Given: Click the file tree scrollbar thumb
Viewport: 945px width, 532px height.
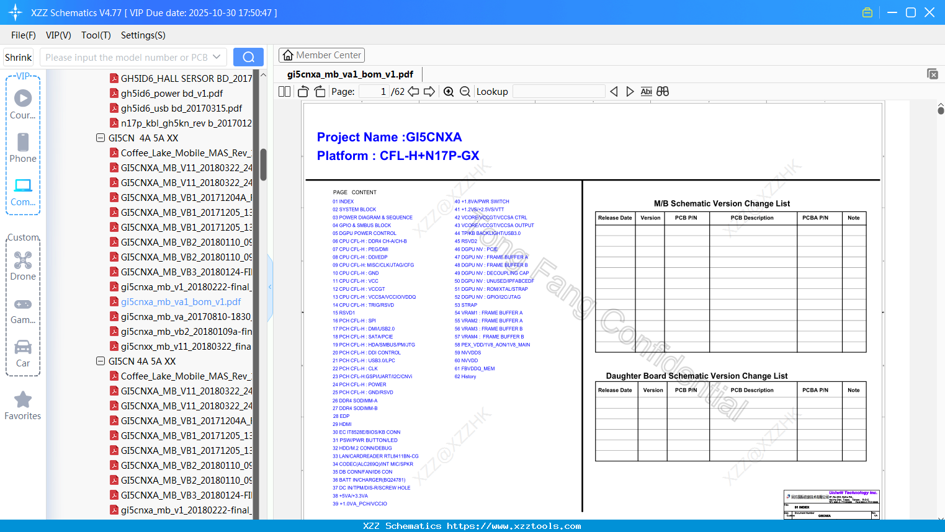Looking at the screenshot, I should (x=263, y=164).
